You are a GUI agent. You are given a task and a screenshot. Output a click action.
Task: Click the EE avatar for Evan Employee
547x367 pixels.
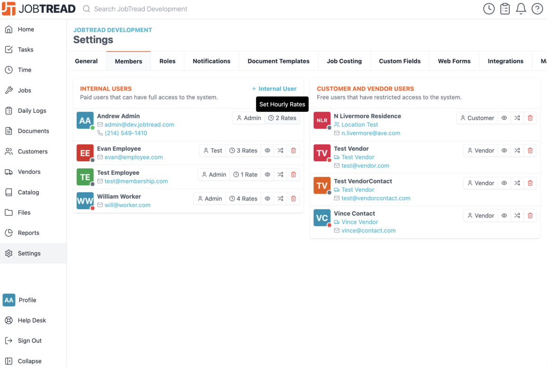(85, 153)
